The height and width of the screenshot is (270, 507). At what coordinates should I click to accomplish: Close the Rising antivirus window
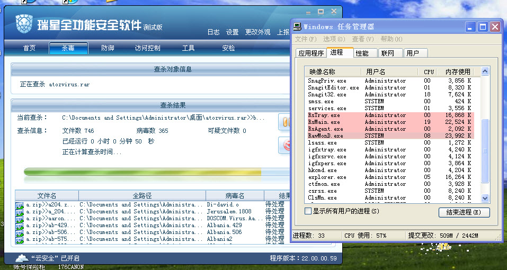pyautogui.click(x=334, y=12)
